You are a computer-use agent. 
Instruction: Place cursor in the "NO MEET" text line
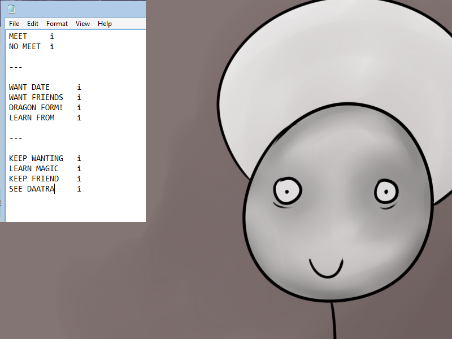(x=25, y=46)
